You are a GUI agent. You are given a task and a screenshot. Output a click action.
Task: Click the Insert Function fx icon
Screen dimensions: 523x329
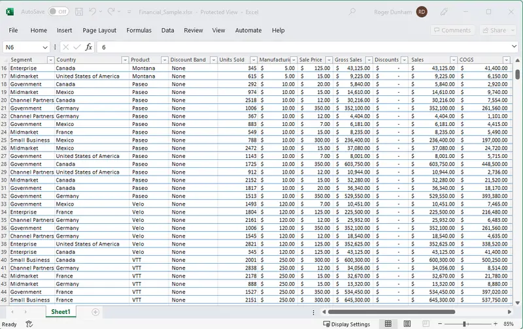click(88, 48)
